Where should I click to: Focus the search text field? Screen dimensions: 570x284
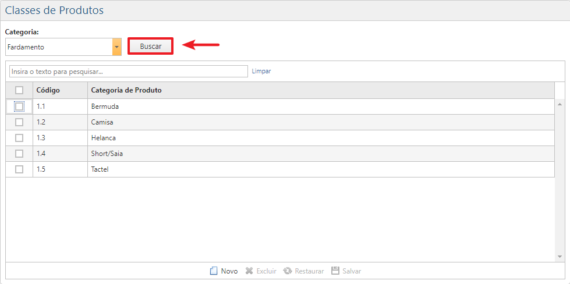point(129,71)
